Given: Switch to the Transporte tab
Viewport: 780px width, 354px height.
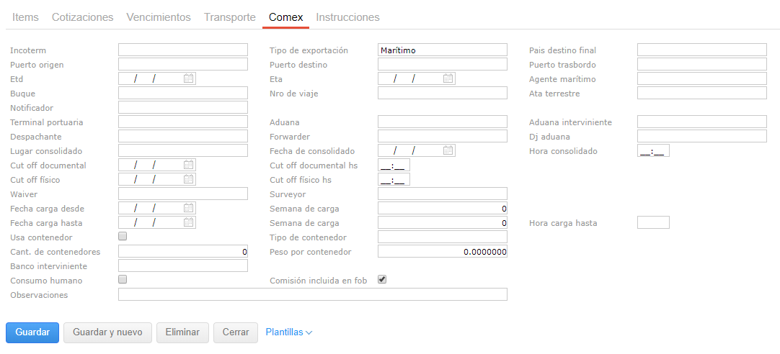Looking at the screenshot, I should pos(229,17).
